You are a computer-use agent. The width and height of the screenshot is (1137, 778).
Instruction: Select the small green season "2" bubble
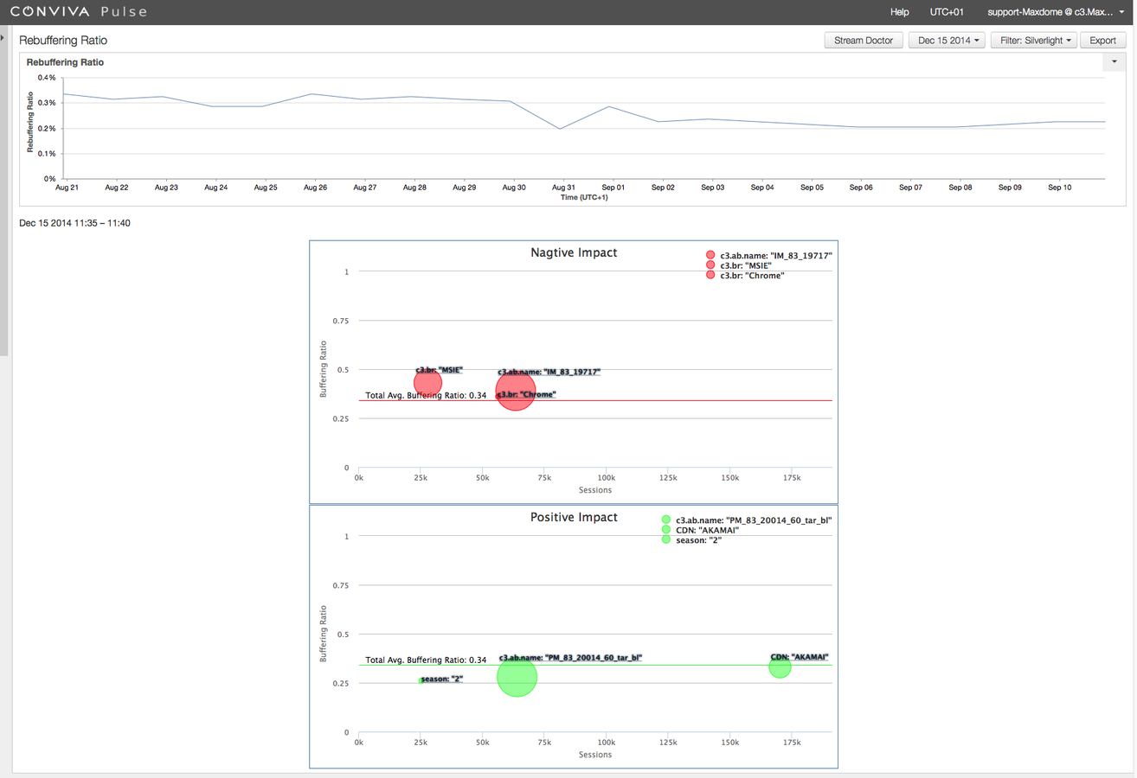point(421,680)
